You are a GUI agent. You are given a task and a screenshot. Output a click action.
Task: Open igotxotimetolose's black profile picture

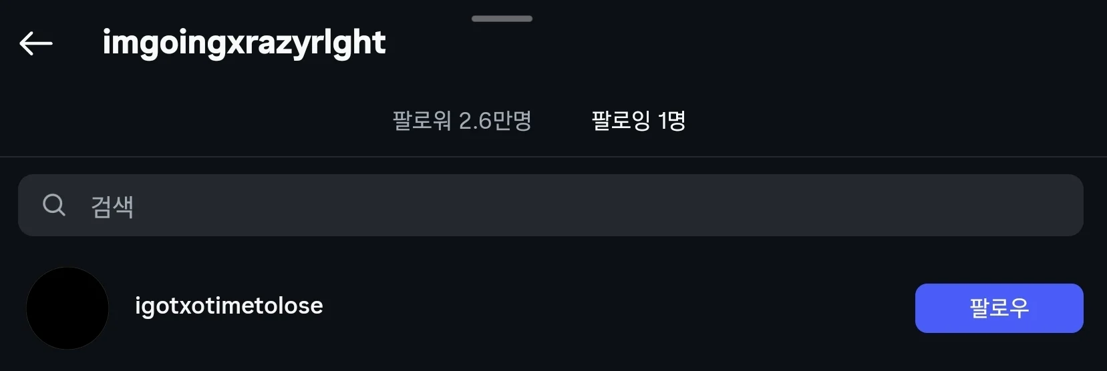point(67,308)
